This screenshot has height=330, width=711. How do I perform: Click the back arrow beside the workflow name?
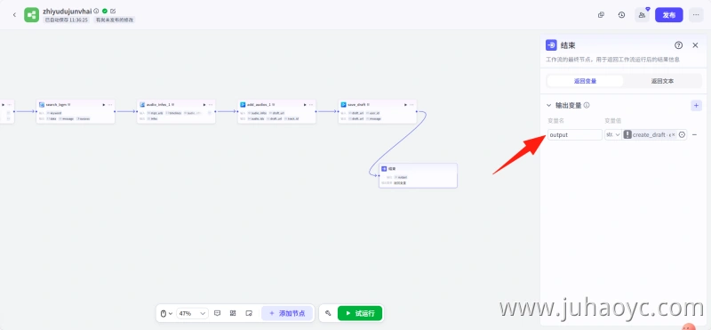click(x=14, y=15)
